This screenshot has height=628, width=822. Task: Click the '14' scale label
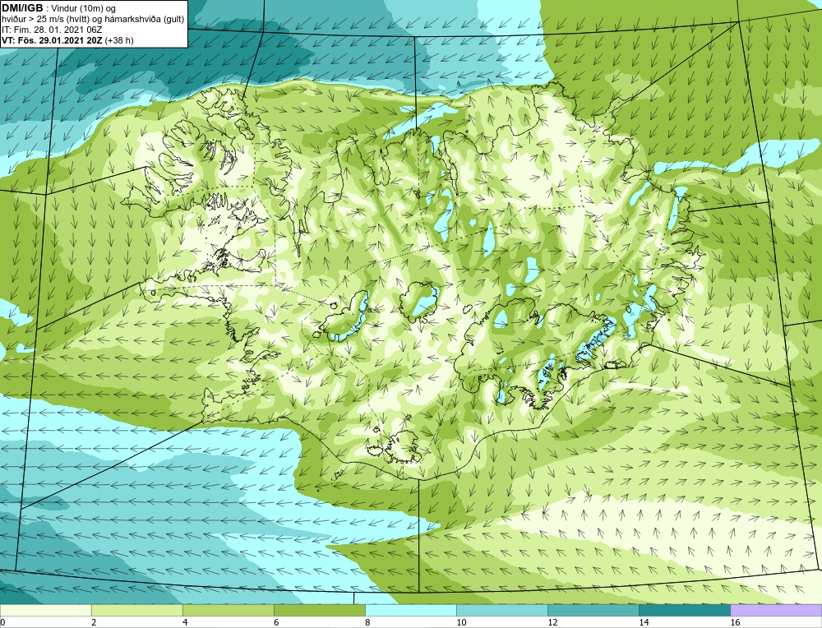(x=644, y=622)
